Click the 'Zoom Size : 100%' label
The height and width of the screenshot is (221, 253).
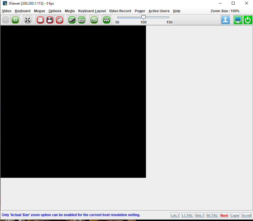tap(225, 11)
